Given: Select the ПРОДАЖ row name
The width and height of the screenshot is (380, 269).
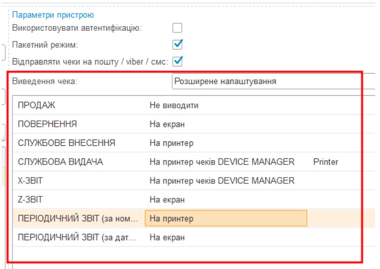Looking at the screenshot, I should (x=37, y=105).
